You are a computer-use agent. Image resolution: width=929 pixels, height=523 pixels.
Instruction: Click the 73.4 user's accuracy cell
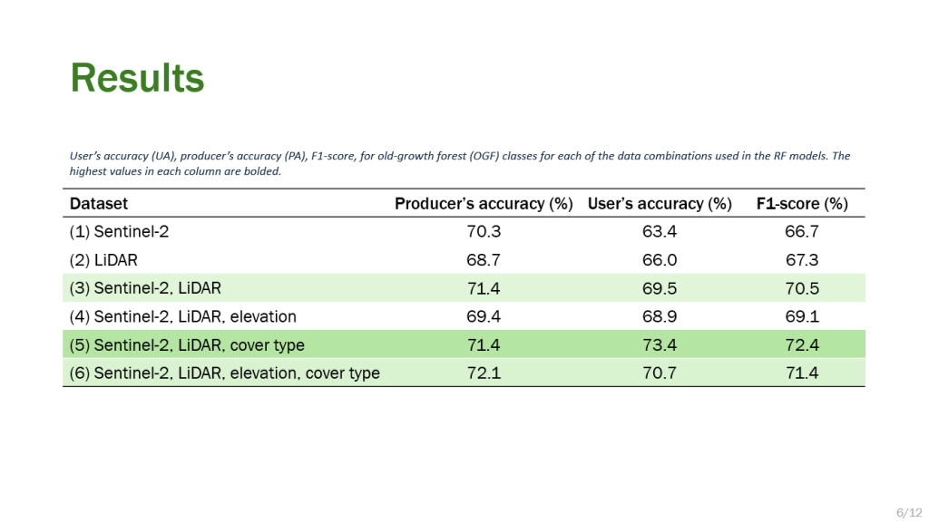(660, 345)
